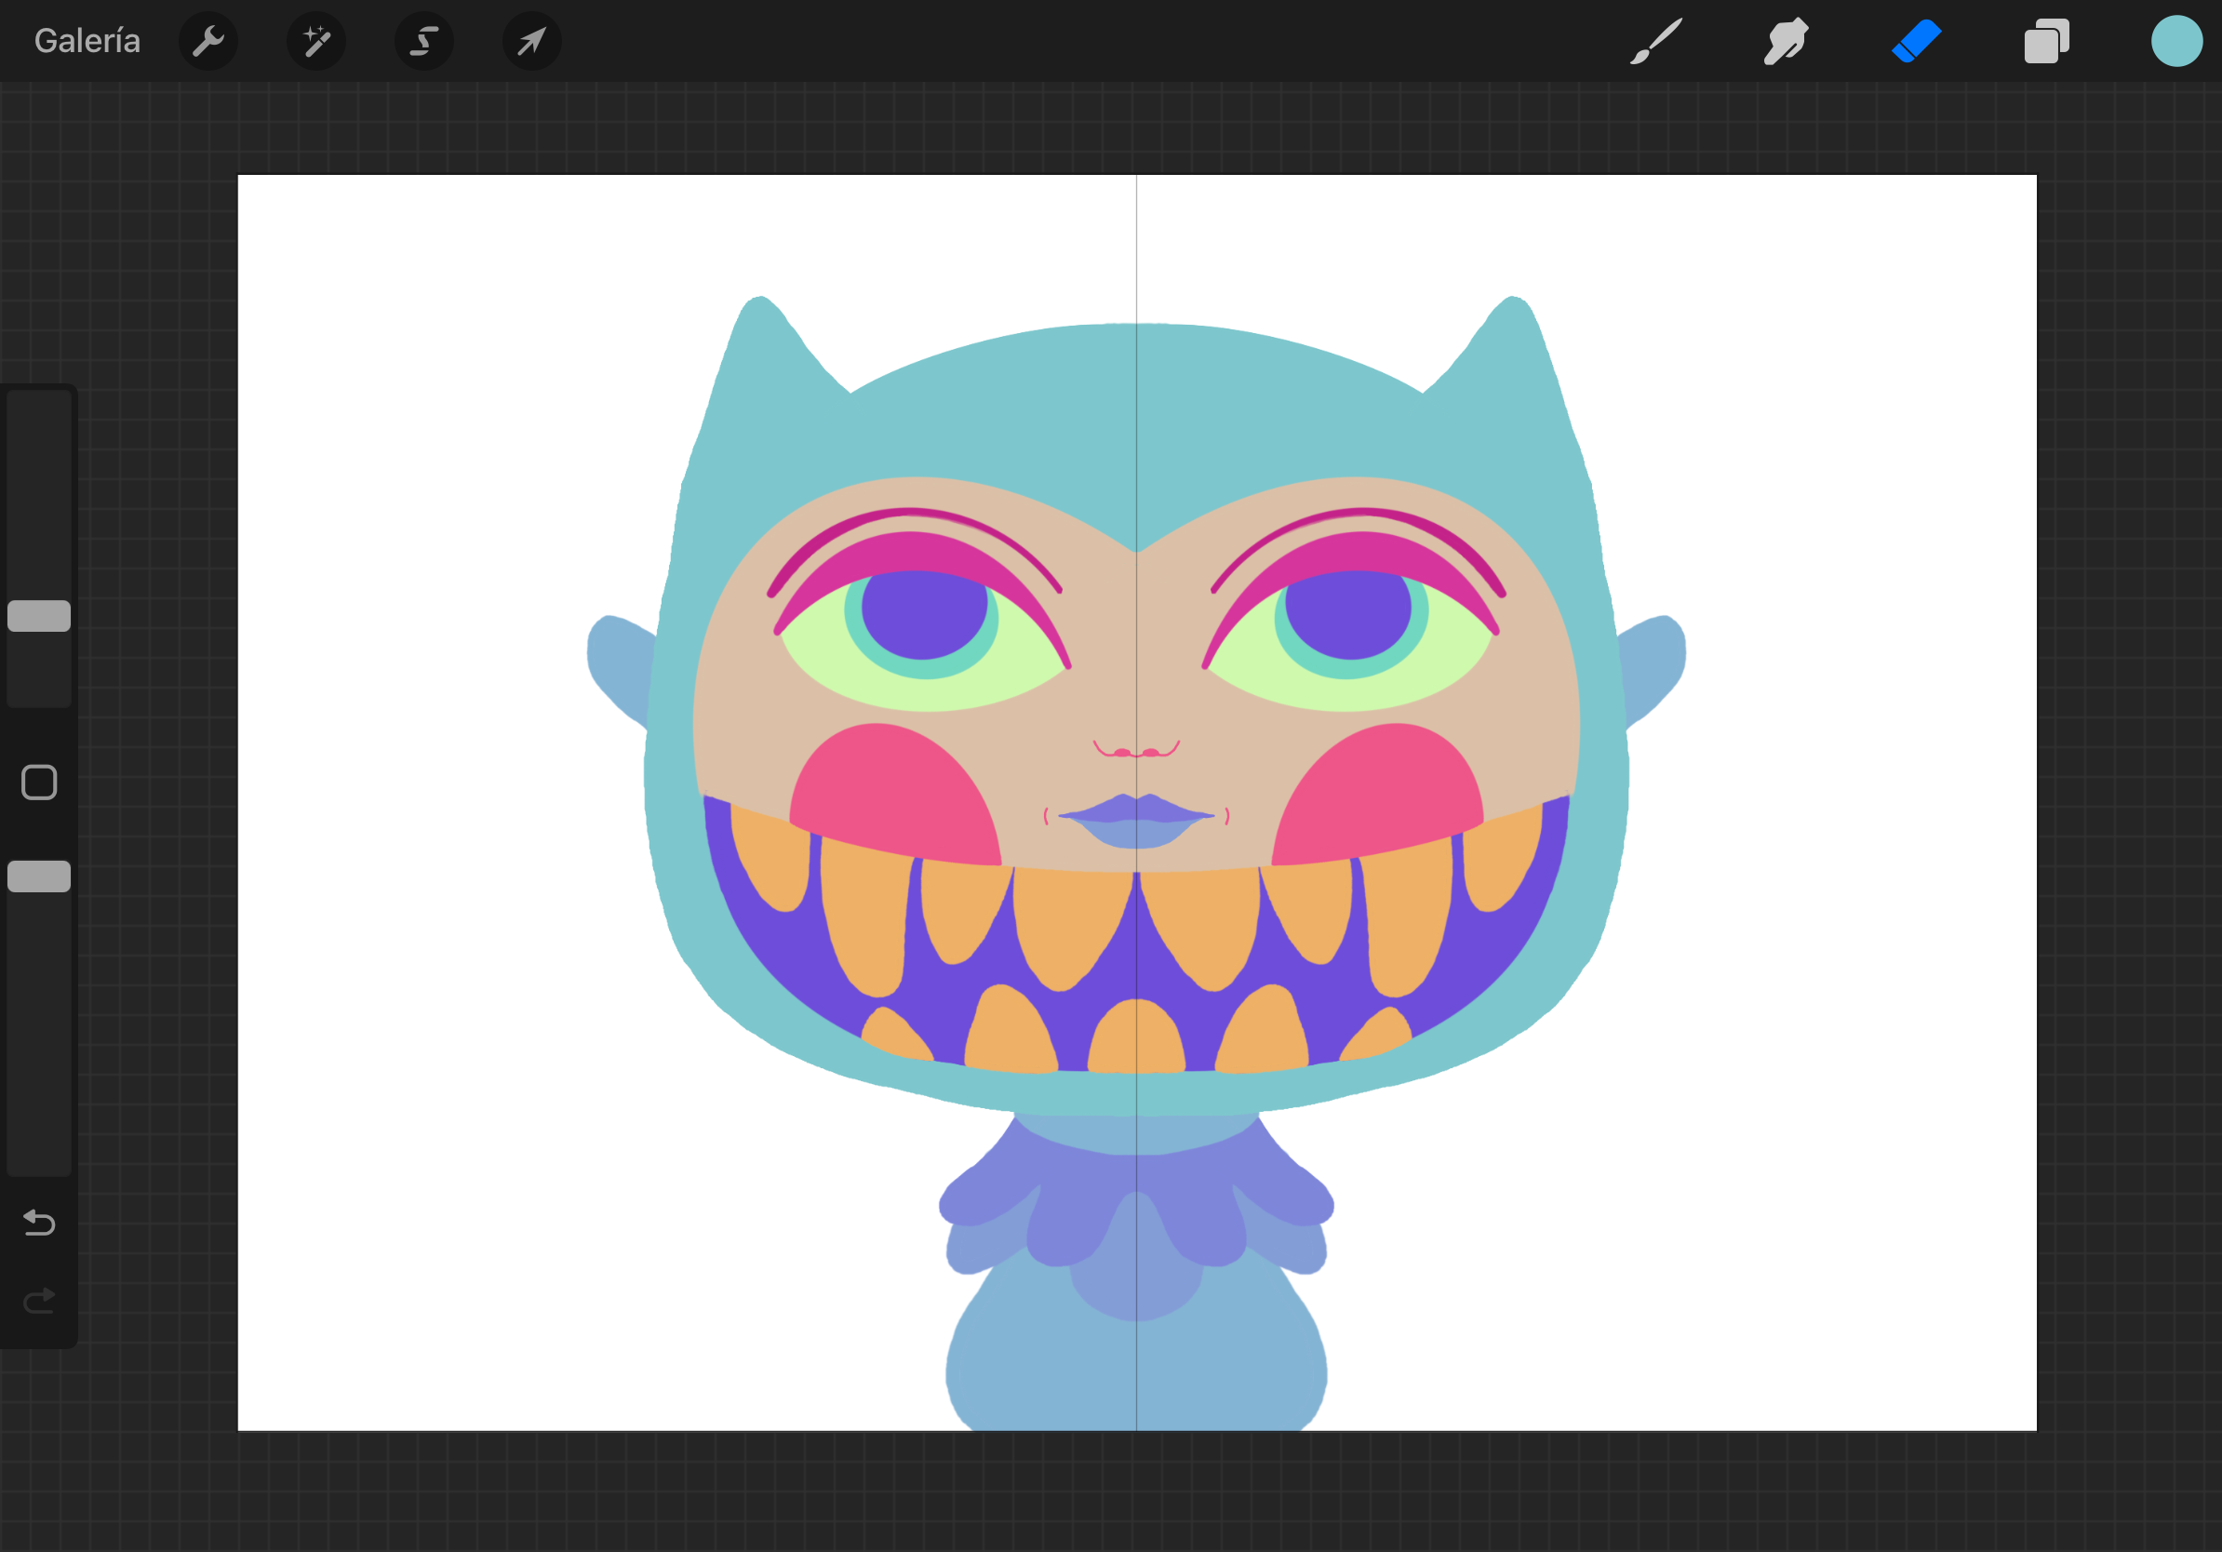
Task: Open the Layers panel icon
Action: click(2046, 42)
